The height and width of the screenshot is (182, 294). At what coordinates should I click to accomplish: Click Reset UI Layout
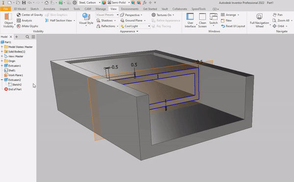[x=233, y=26]
